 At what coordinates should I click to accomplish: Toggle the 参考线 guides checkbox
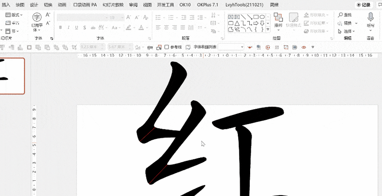coord(167,47)
